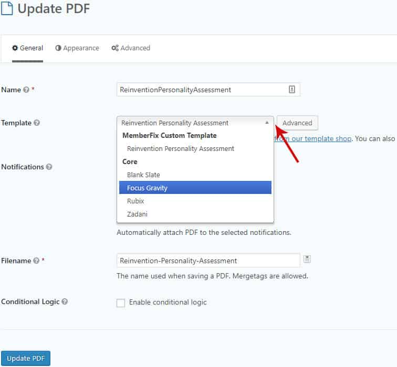Click help icon beside Template label

point(37,123)
